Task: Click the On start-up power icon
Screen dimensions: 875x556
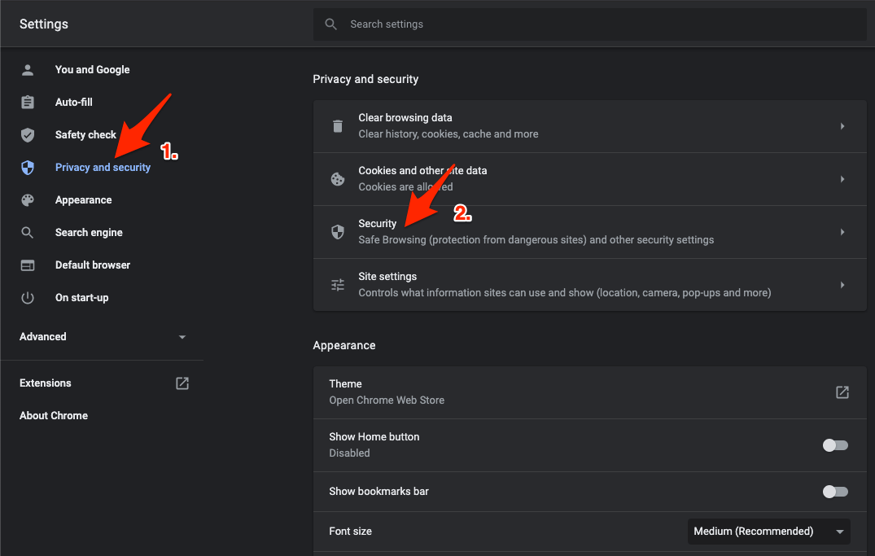Action: click(x=28, y=297)
